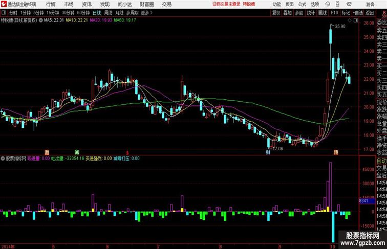Click the MA20: 19.93 label

[x=101, y=20]
